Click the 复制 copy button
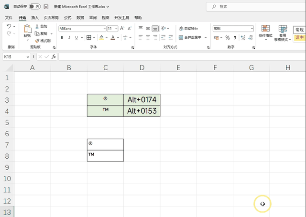 (x=41, y=33)
